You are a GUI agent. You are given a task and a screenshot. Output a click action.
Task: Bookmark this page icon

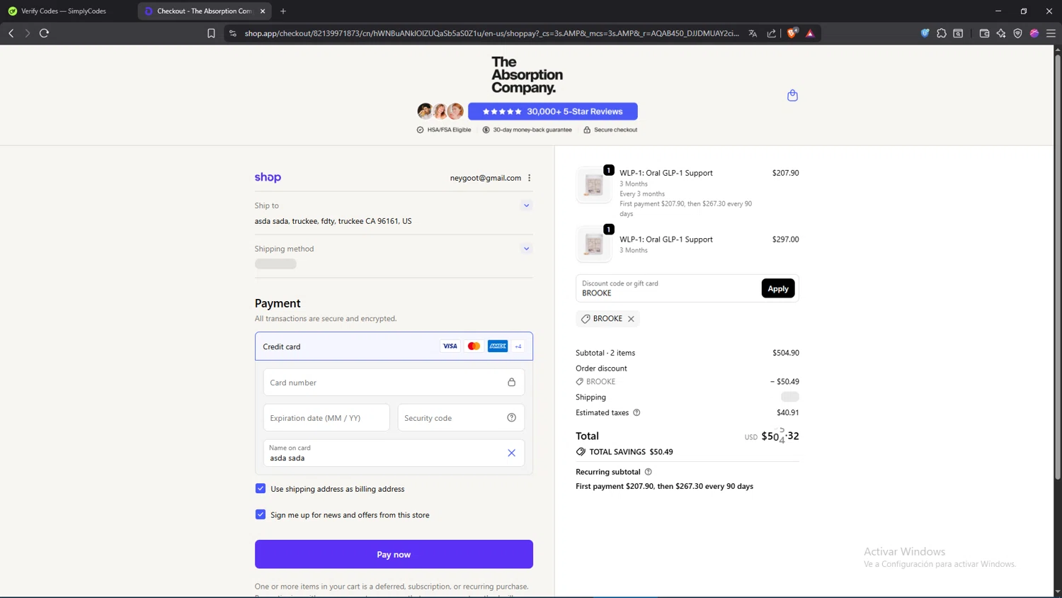[211, 33]
